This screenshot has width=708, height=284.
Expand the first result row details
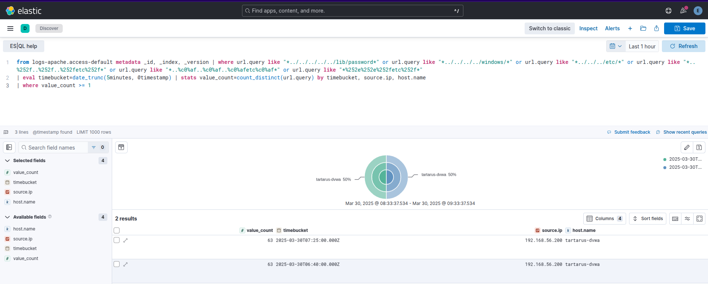pyautogui.click(x=125, y=240)
